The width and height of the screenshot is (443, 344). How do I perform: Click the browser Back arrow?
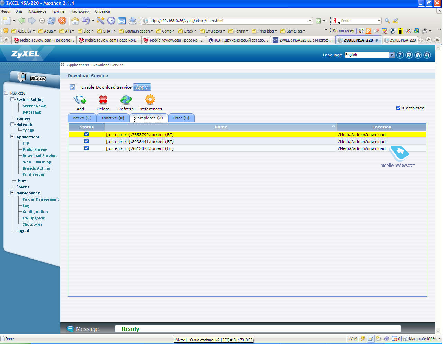pos(21,21)
